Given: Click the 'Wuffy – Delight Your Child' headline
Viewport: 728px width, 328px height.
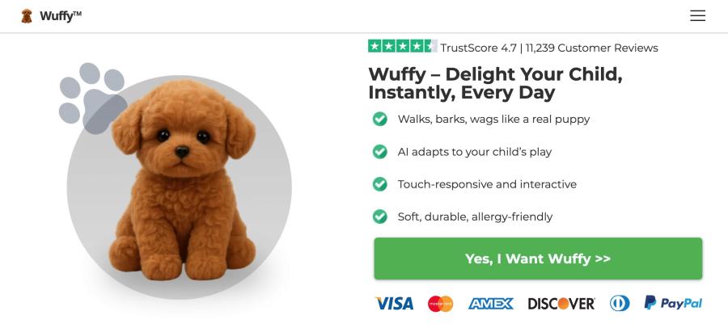Looking at the screenshot, I should pos(495,83).
